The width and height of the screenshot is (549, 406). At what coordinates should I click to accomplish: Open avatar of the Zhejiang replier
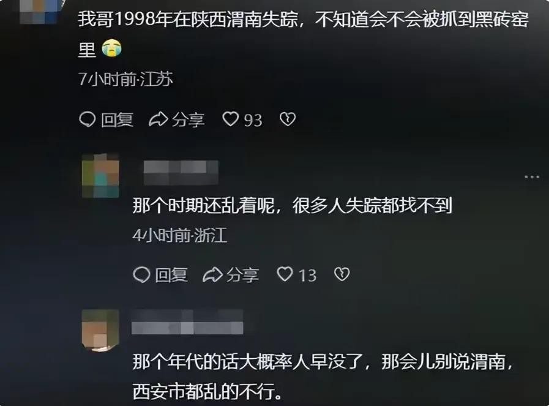coord(100,176)
